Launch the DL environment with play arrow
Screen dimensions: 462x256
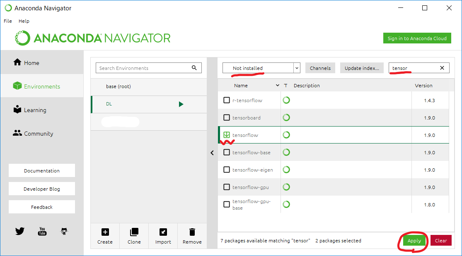tap(181, 104)
